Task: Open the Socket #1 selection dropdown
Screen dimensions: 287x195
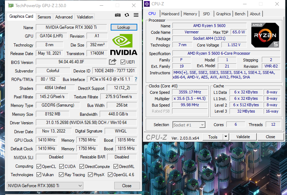Action: (x=189, y=125)
